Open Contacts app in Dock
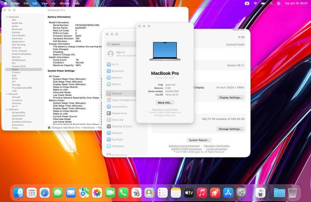311x202 pixels. (x=149, y=193)
